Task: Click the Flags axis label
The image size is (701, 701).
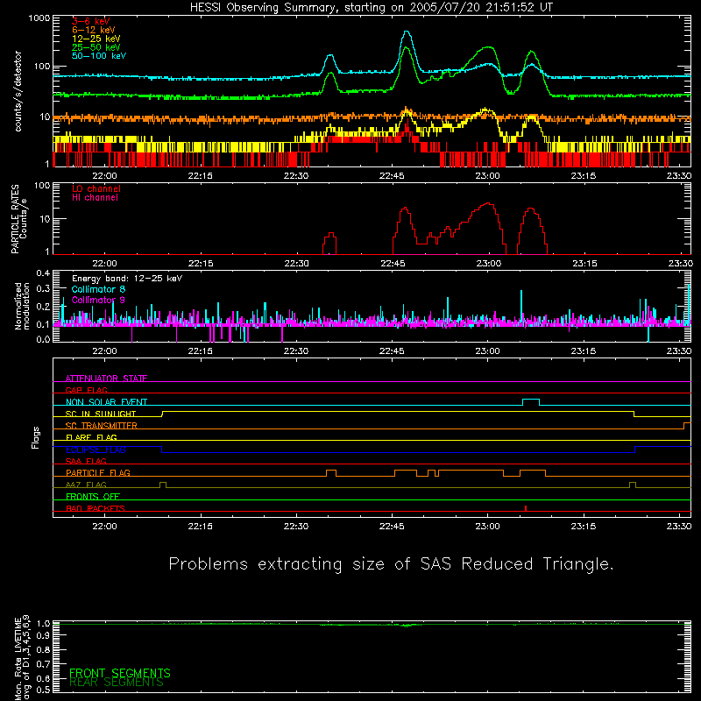Action: [36, 437]
